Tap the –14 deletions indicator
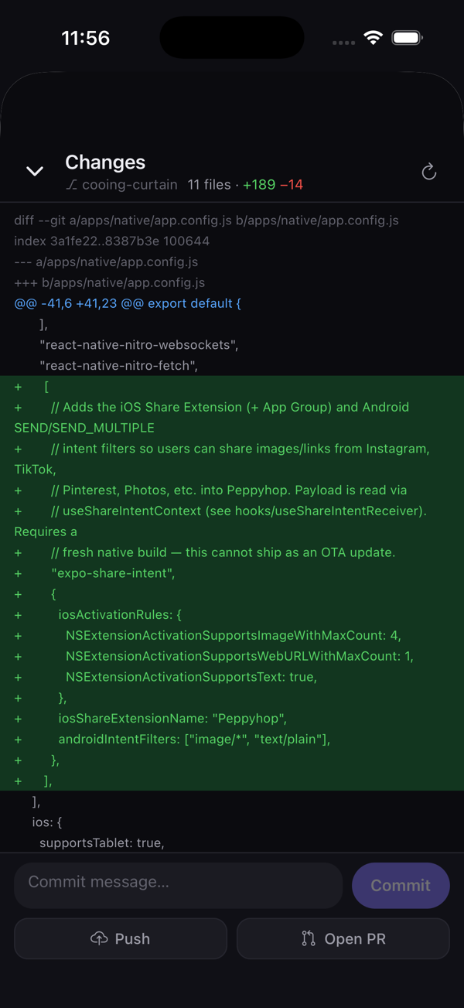This screenshot has height=1008, width=464. click(x=292, y=185)
